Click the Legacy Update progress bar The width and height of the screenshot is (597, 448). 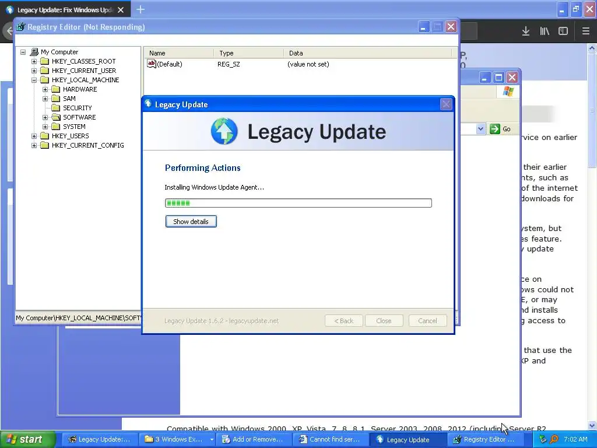click(298, 203)
